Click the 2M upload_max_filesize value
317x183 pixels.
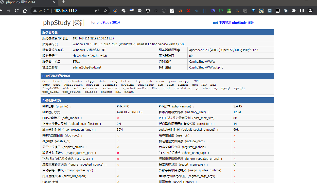tap(119, 124)
